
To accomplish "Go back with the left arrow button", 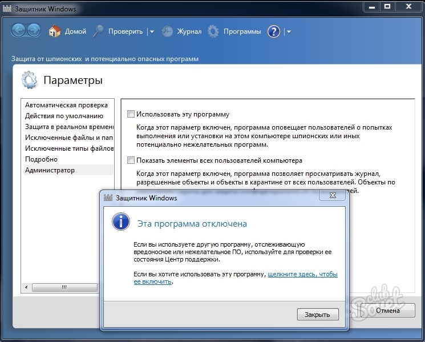I will (18, 30).
